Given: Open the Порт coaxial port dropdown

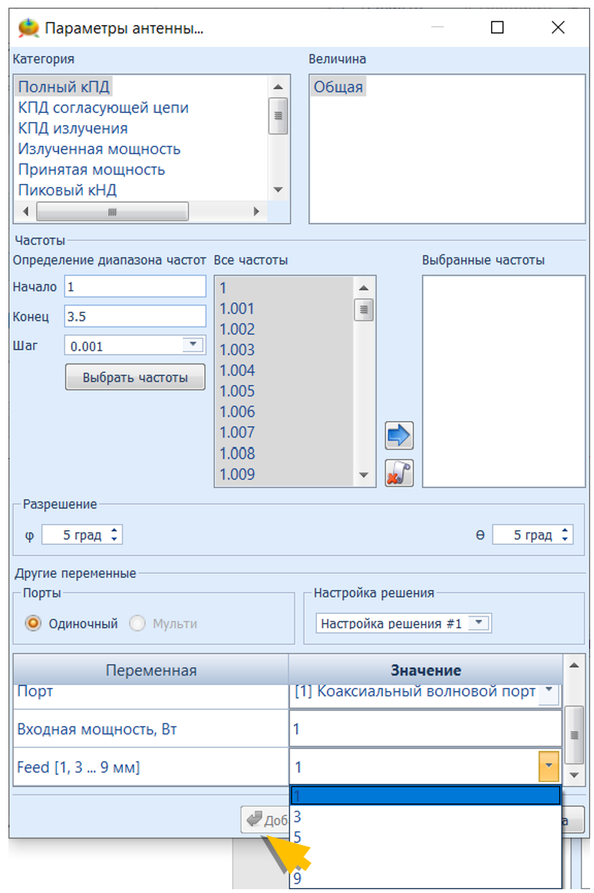Looking at the screenshot, I should [x=549, y=691].
